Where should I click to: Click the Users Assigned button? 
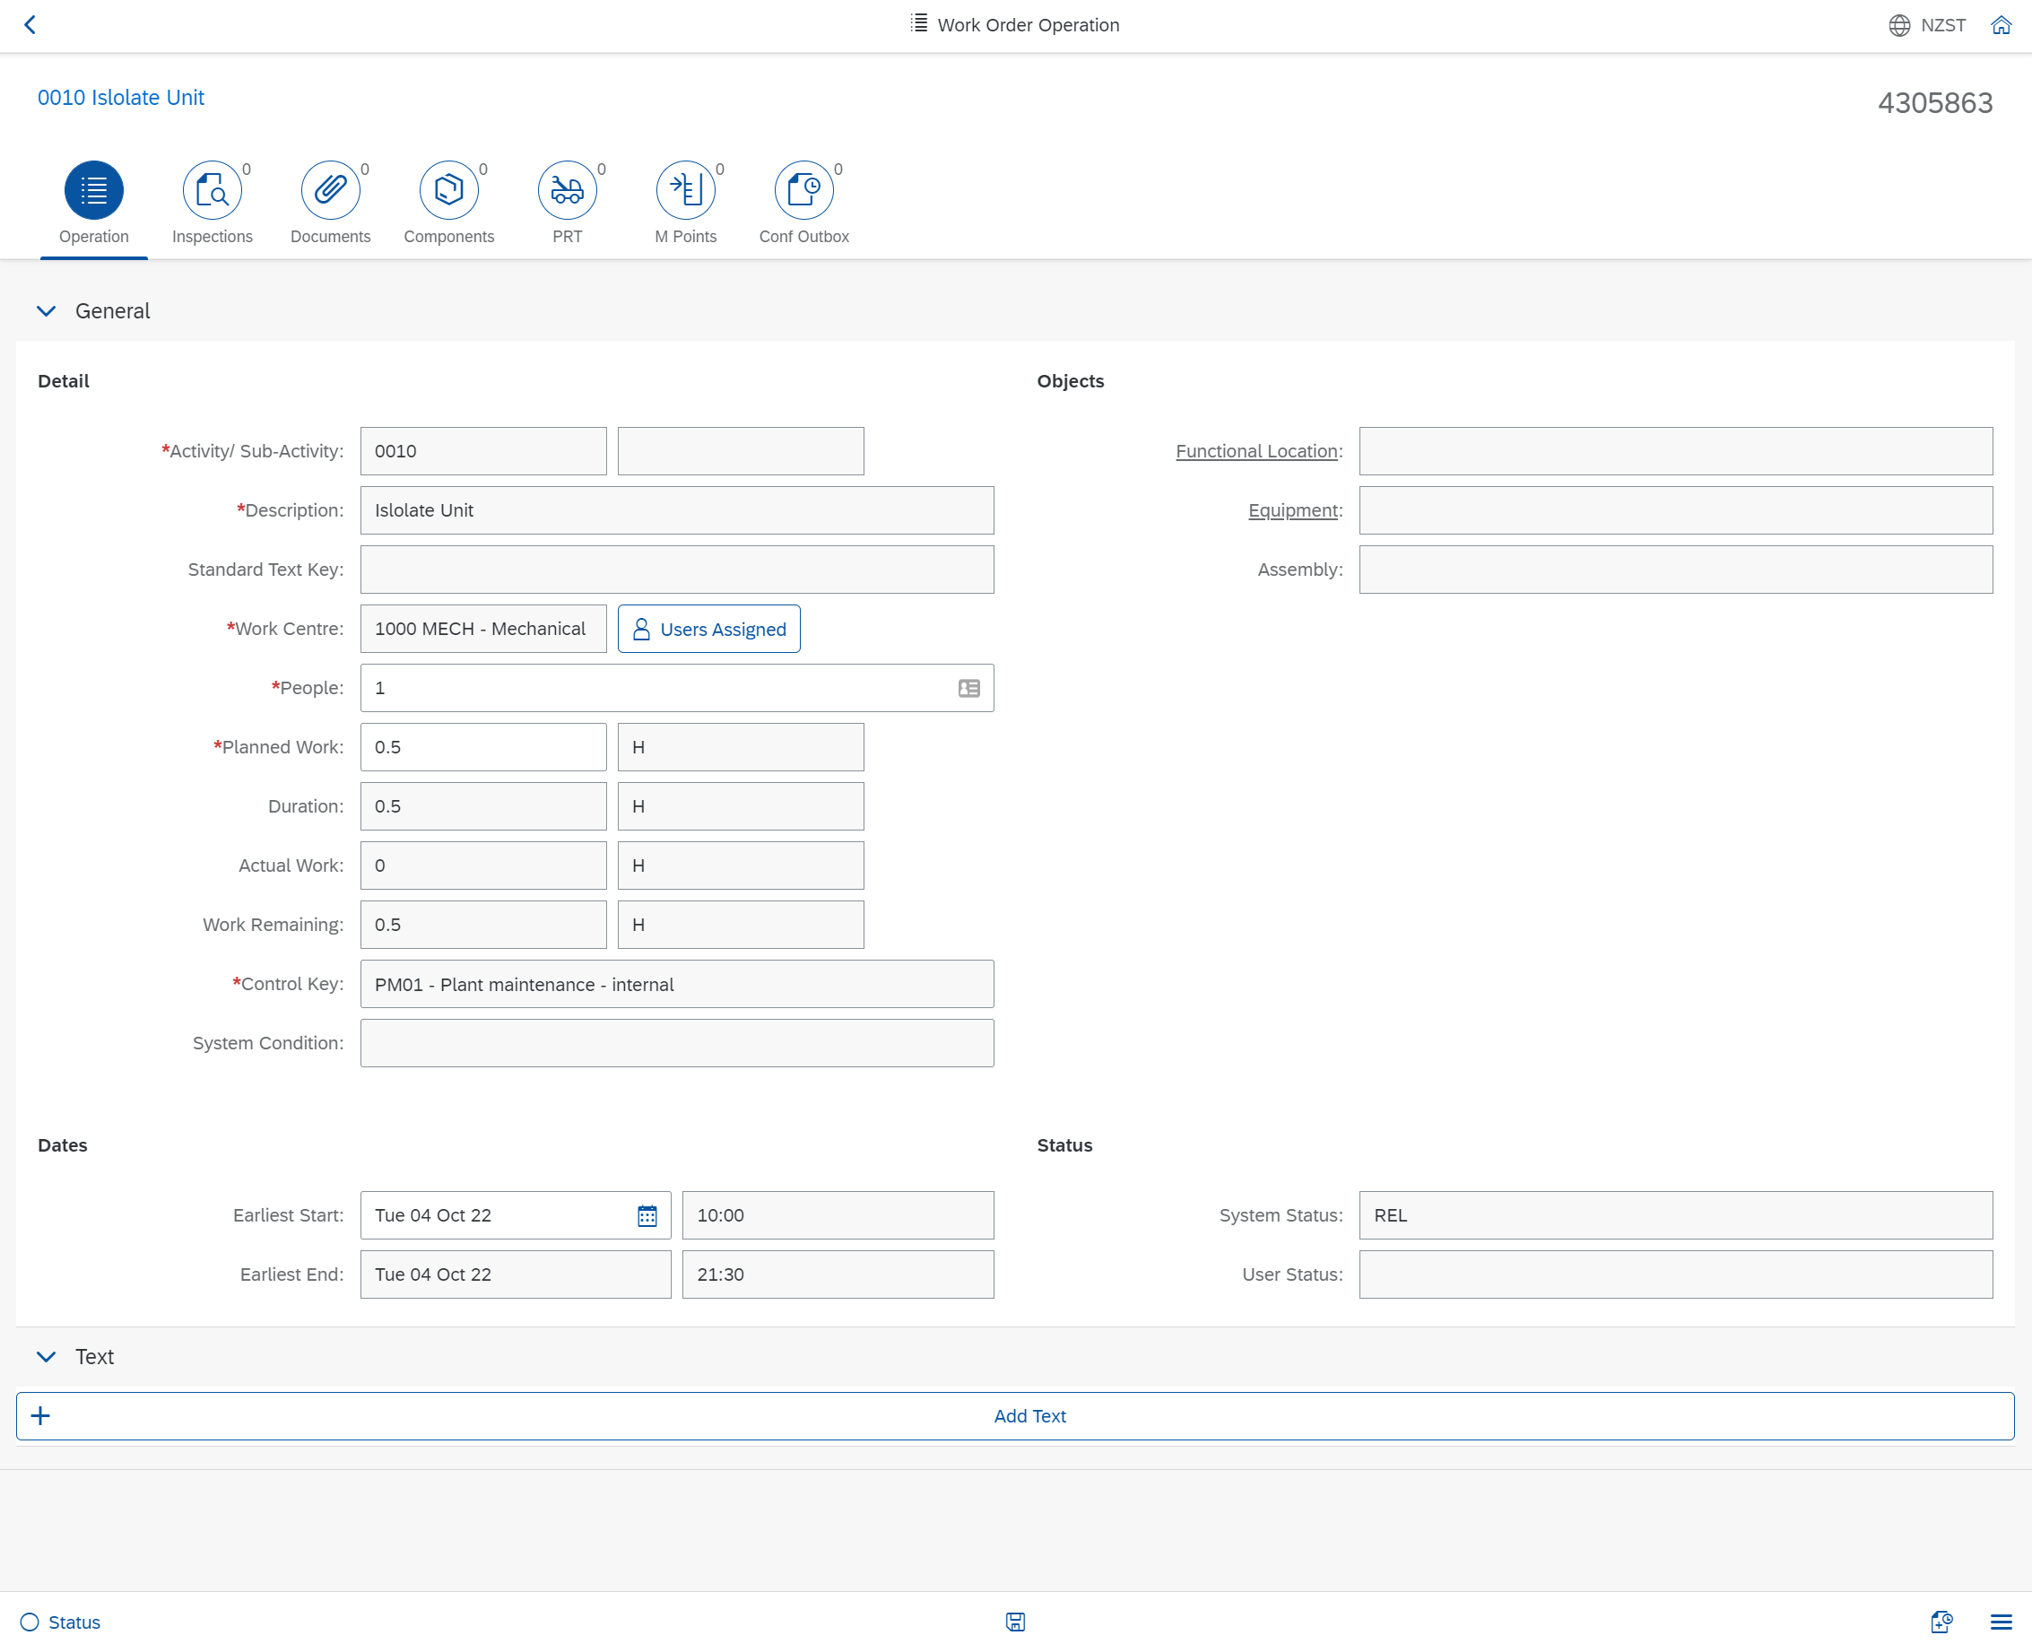point(708,628)
